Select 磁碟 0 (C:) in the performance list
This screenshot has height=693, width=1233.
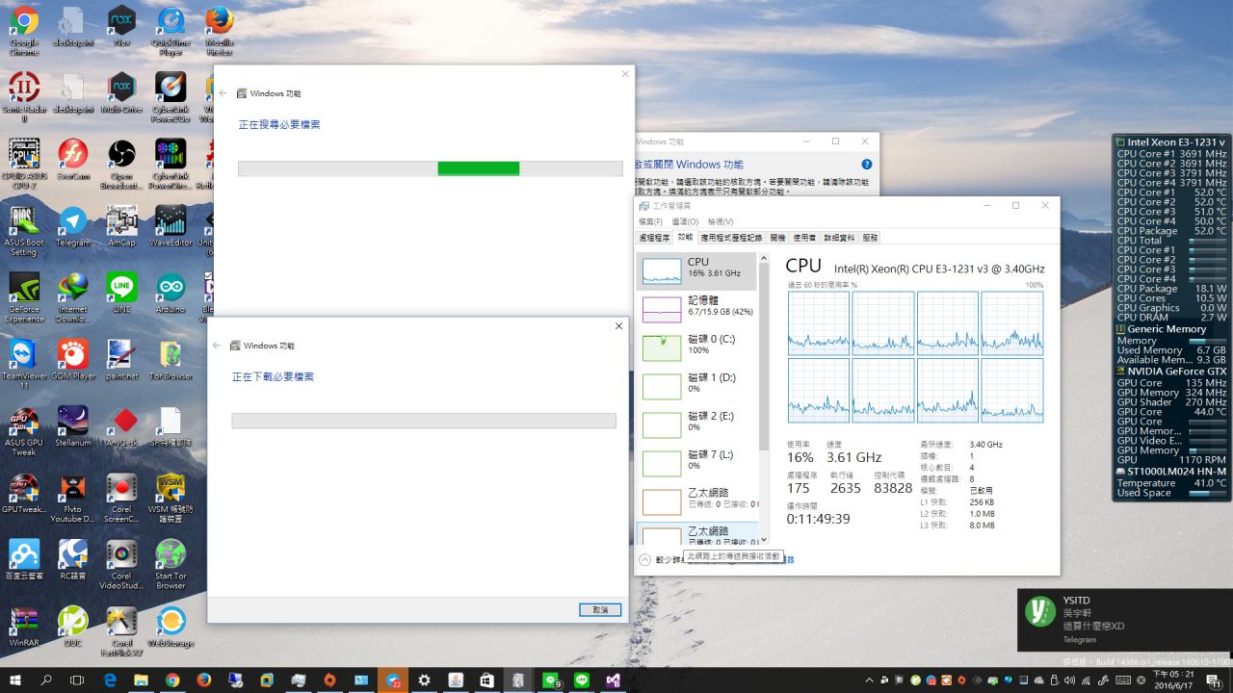(x=696, y=345)
